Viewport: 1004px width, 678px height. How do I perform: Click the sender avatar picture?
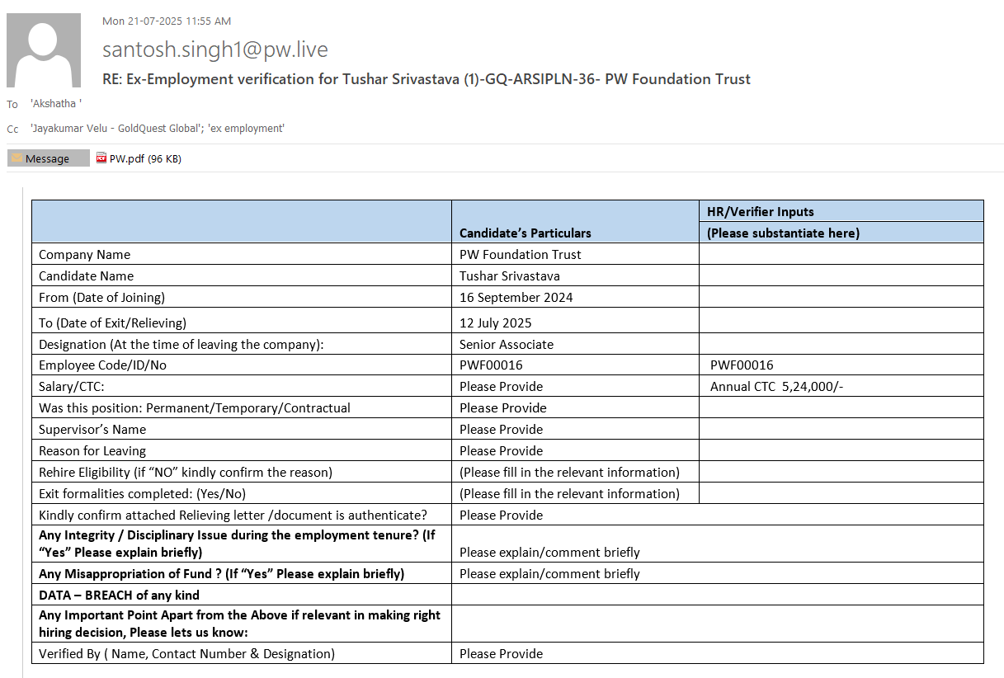pos(44,50)
